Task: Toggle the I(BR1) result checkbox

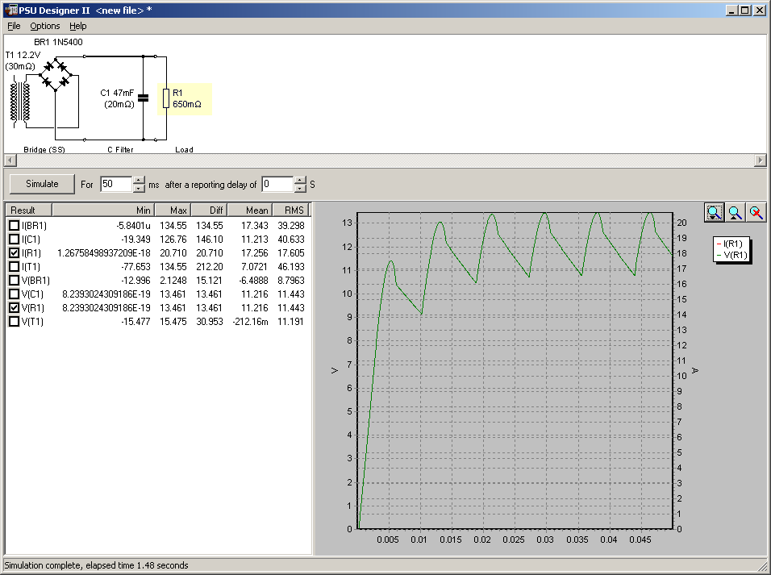Action: (15, 225)
